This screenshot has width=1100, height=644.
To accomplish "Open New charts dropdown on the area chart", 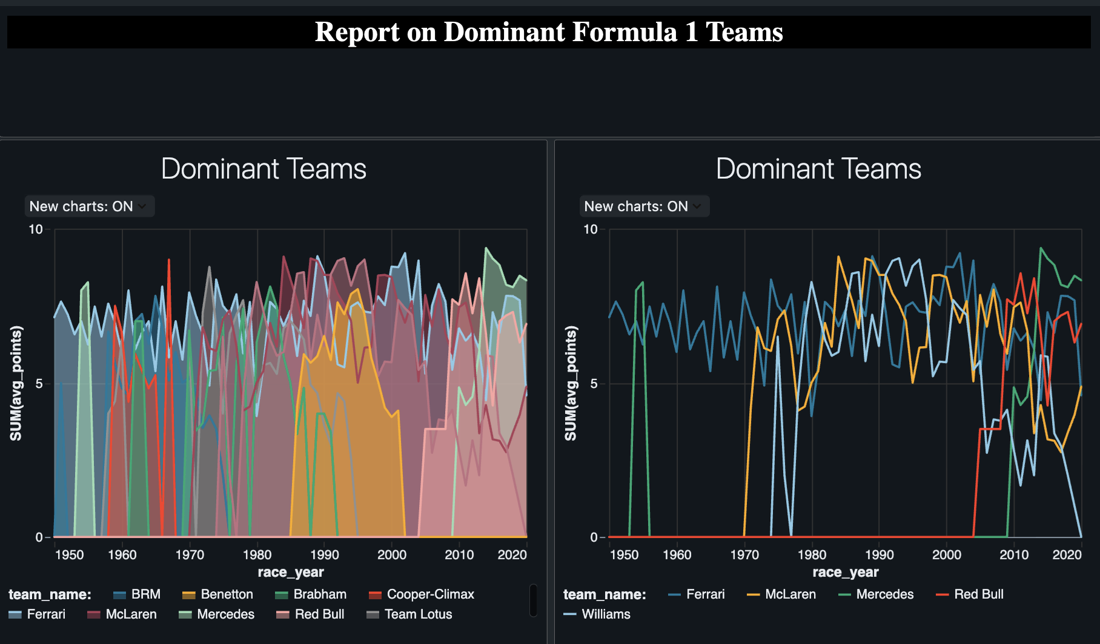I will click(x=88, y=206).
